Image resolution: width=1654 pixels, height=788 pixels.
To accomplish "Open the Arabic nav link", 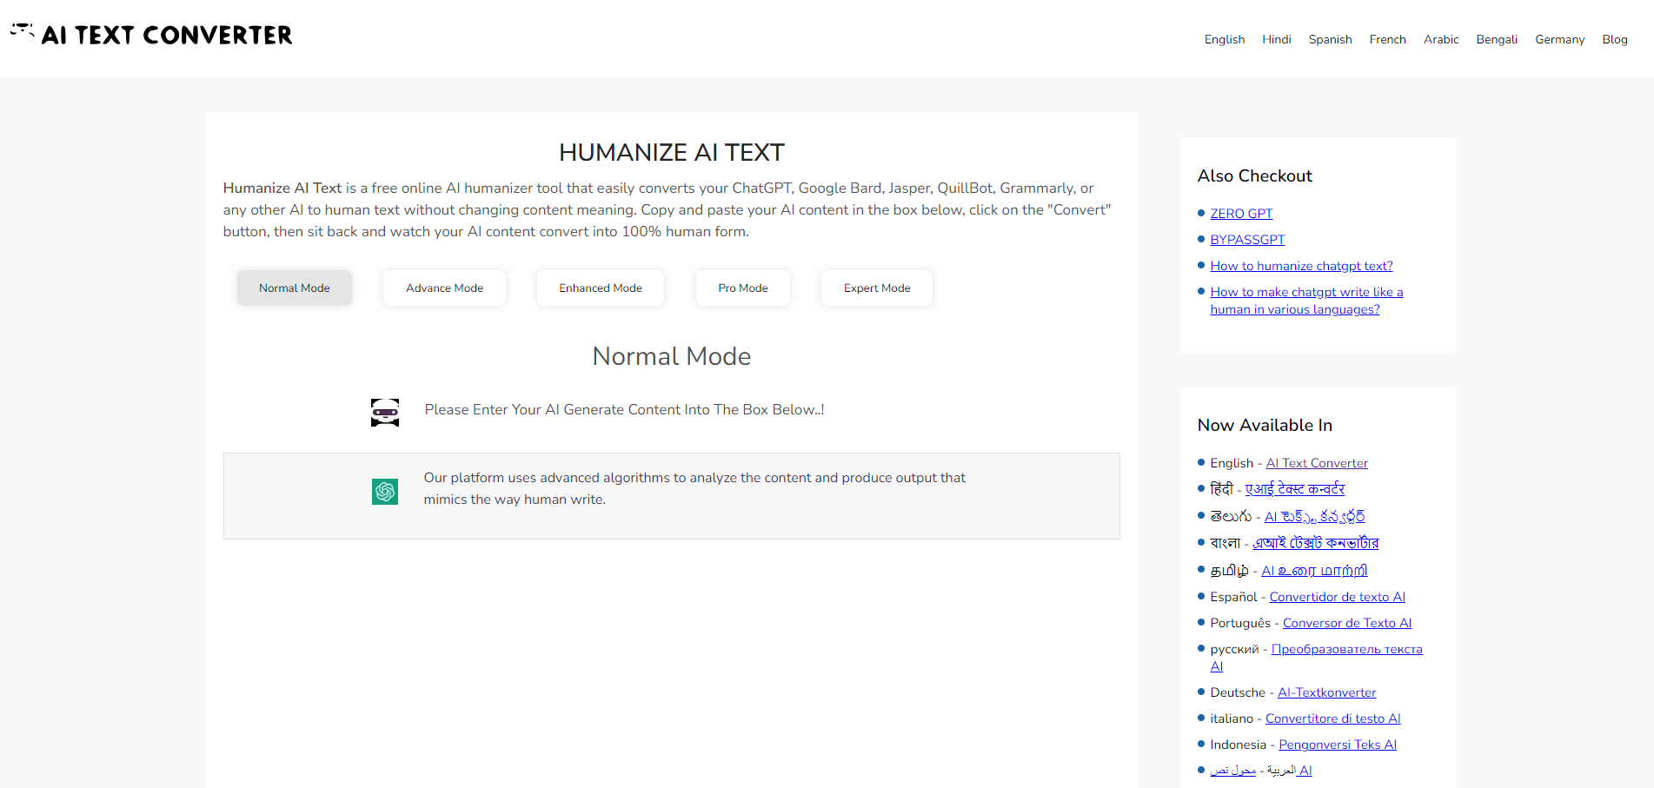I will tap(1441, 39).
